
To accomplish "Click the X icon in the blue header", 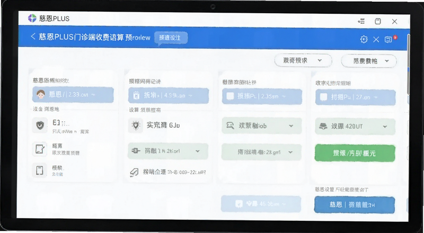I will pyautogui.click(x=376, y=40).
